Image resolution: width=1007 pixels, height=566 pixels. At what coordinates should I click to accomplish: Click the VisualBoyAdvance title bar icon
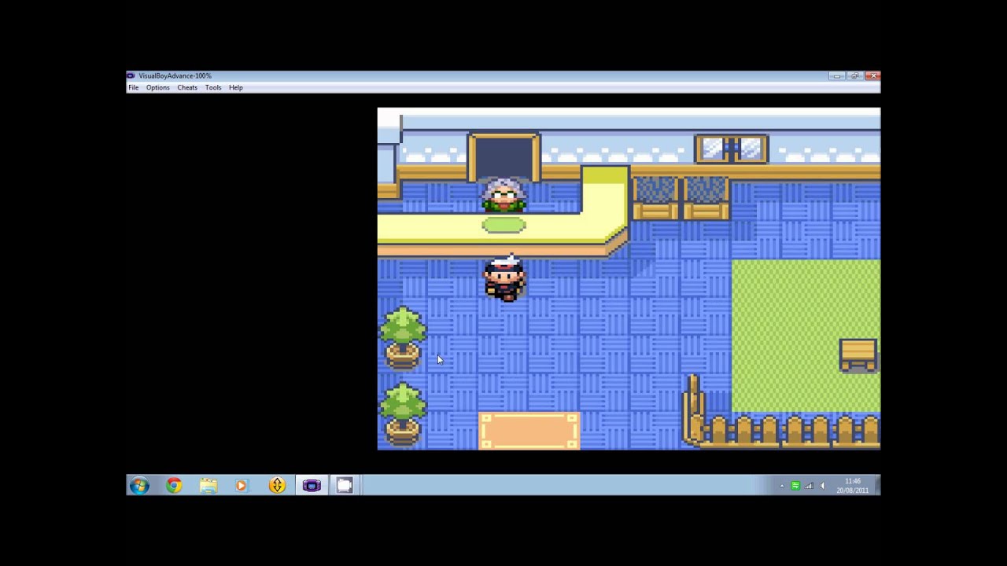(x=131, y=75)
